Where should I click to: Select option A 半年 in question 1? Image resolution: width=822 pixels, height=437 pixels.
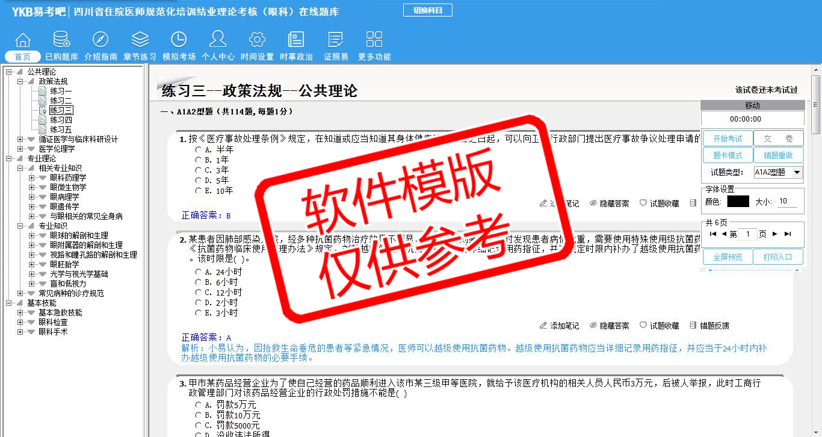199,149
